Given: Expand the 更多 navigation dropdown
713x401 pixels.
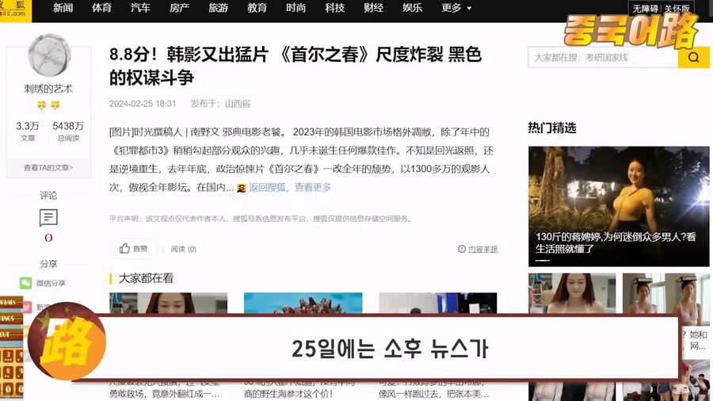Looking at the screenshot, I should pyautogui.click(x=456, y=8).
